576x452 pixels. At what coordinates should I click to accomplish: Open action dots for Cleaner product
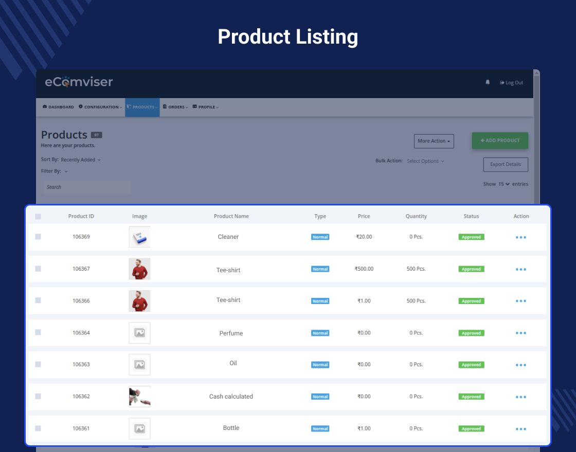[520, 237]
